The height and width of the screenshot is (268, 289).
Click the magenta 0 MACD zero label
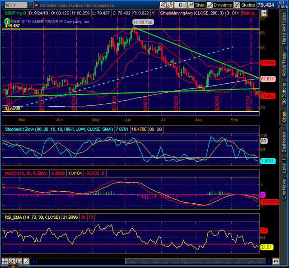click(263, 195)
